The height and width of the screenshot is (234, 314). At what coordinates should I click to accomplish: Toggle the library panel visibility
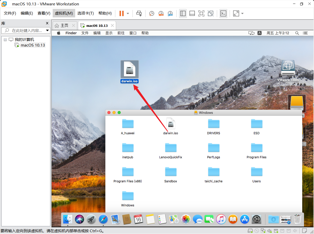(183, 13)
